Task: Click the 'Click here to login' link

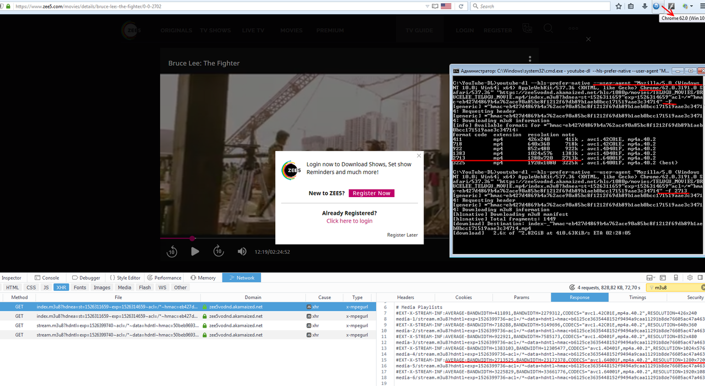Action: (349, 221)
